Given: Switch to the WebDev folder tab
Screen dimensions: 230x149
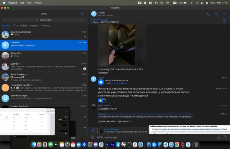Looking at the screenshot, I should (x=46, y=25).
